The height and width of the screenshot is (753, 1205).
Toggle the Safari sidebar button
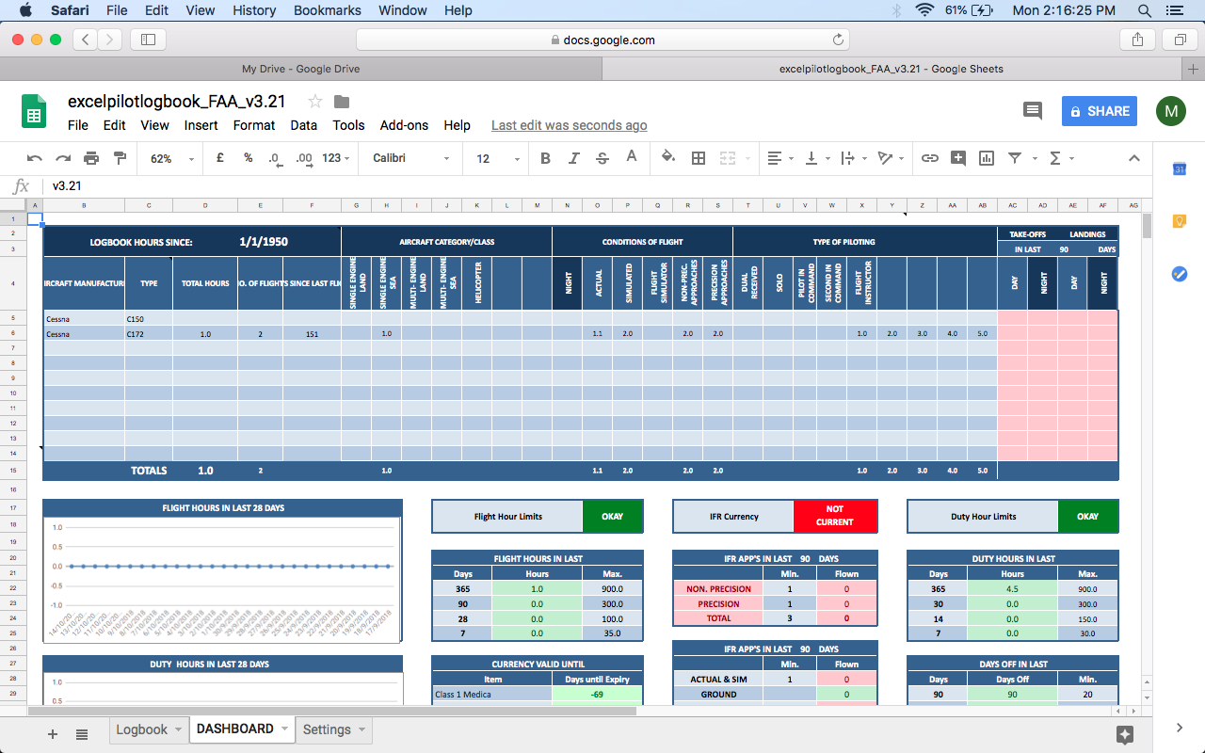[x=148, y=40]
